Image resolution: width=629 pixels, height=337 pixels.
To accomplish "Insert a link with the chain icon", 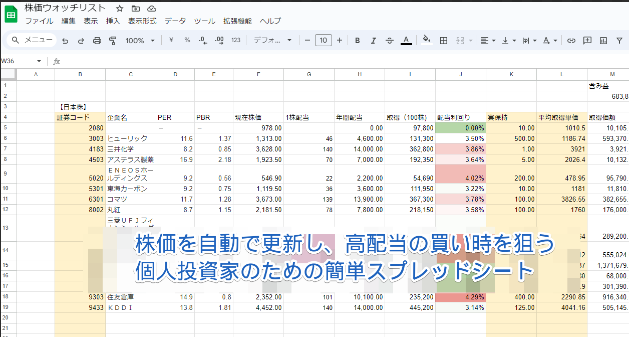I will tap(571, 40).
